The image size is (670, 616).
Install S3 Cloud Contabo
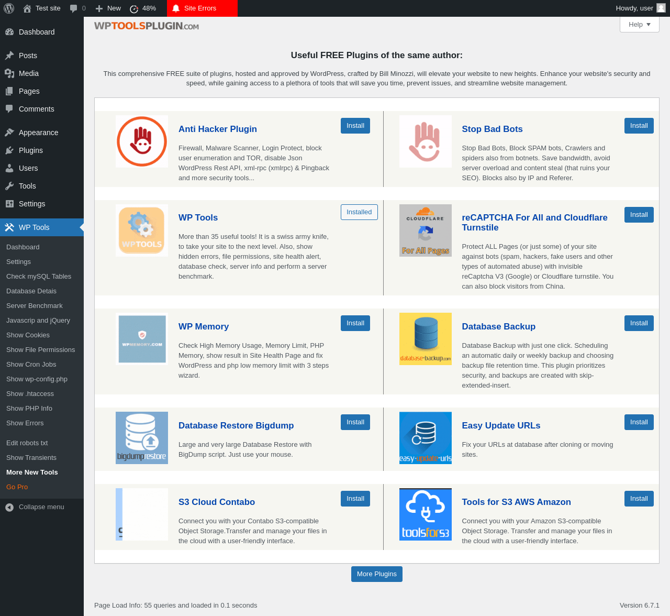point(355,499)
